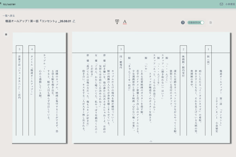Click scene 3 heading 同・劇場内
This screenshot has width=236, height=157.
pos(121,62)
